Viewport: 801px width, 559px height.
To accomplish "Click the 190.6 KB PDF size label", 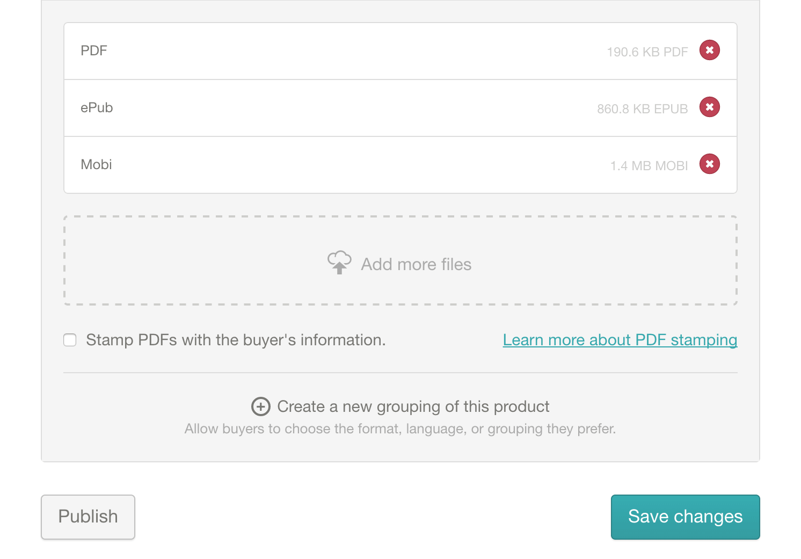I will [x=647, y=52].
